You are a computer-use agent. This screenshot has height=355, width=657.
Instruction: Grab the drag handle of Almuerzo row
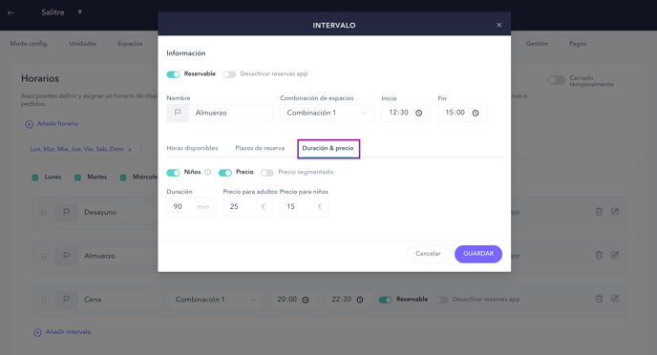tap(44, 256)
